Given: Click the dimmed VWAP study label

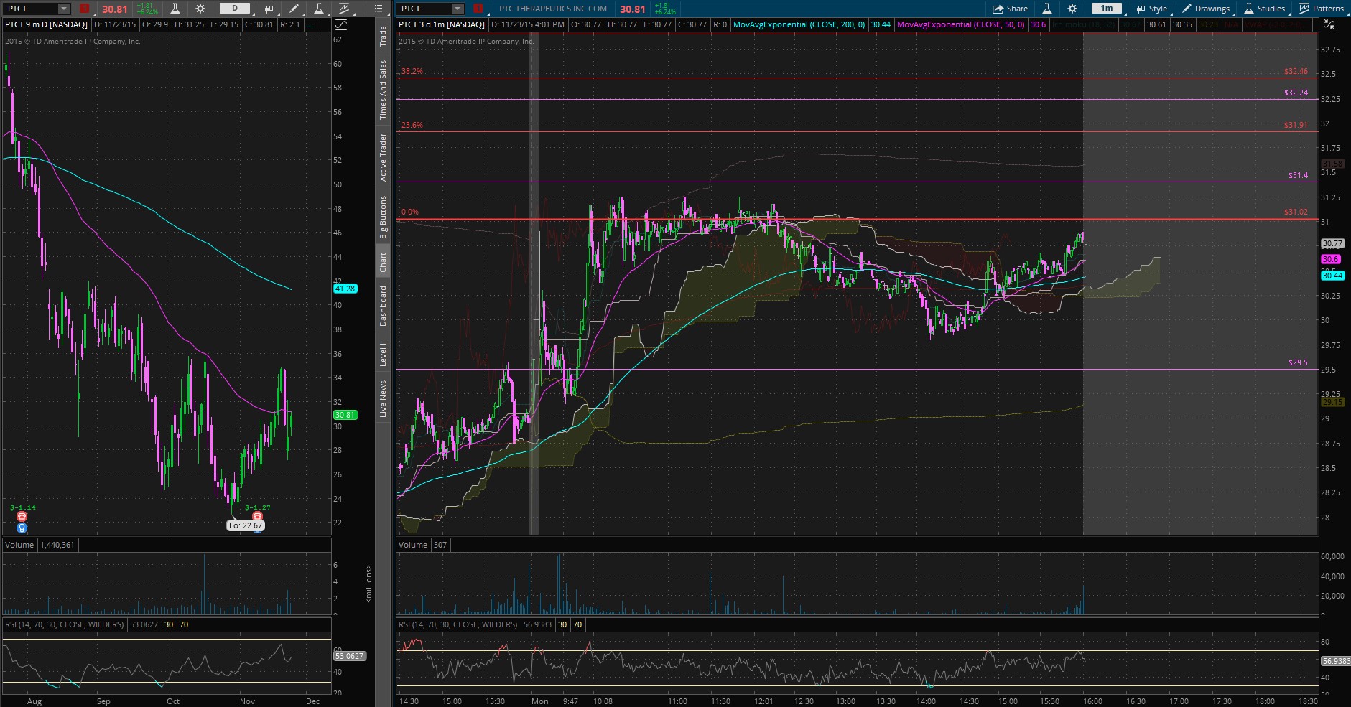Looking at the screenshot, I should point(1273,24).
